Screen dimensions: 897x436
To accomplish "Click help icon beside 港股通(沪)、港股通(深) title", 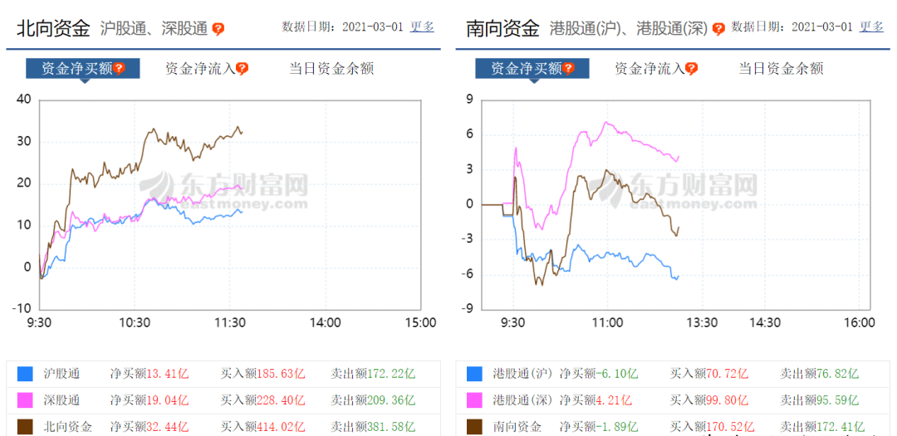I will click(x=718, y=29).
